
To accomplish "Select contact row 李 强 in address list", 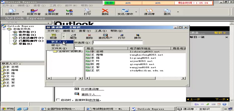I will pyautogui.click(x=135, y=58).
